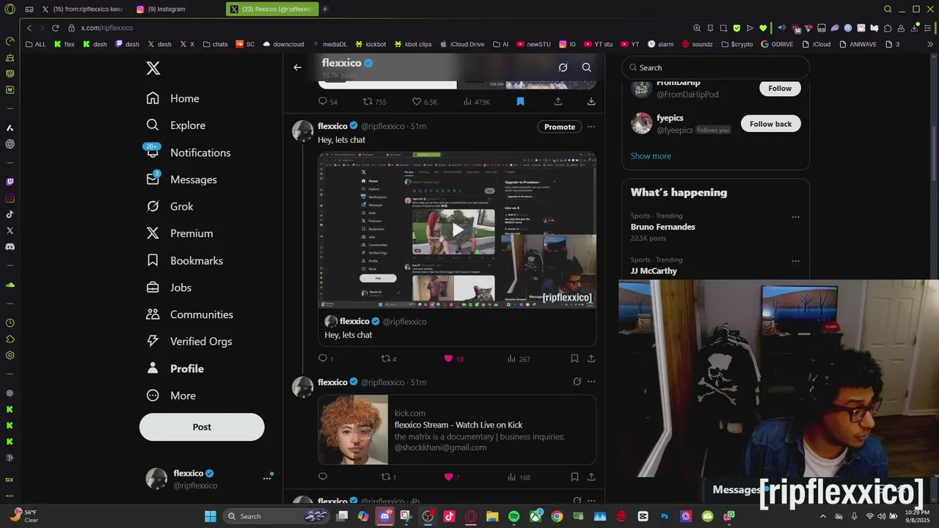Reply to the post with 54 replies
The height and width of the screenshot is (528, 939).
(328, 102)
